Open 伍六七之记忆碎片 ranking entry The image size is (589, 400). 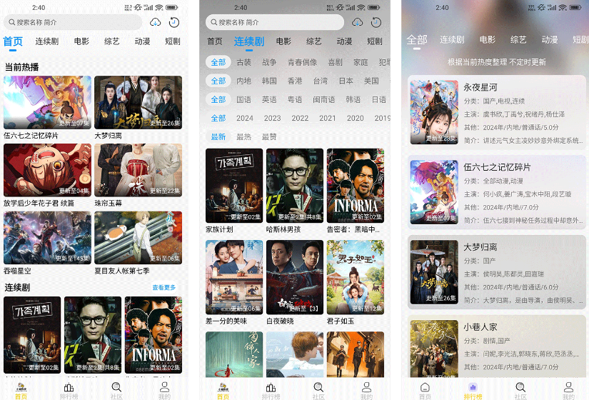pyautogui.click(x=497, y=192)
